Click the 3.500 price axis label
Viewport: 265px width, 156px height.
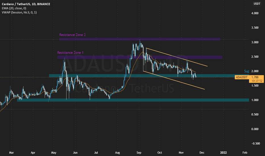point(255,28)
